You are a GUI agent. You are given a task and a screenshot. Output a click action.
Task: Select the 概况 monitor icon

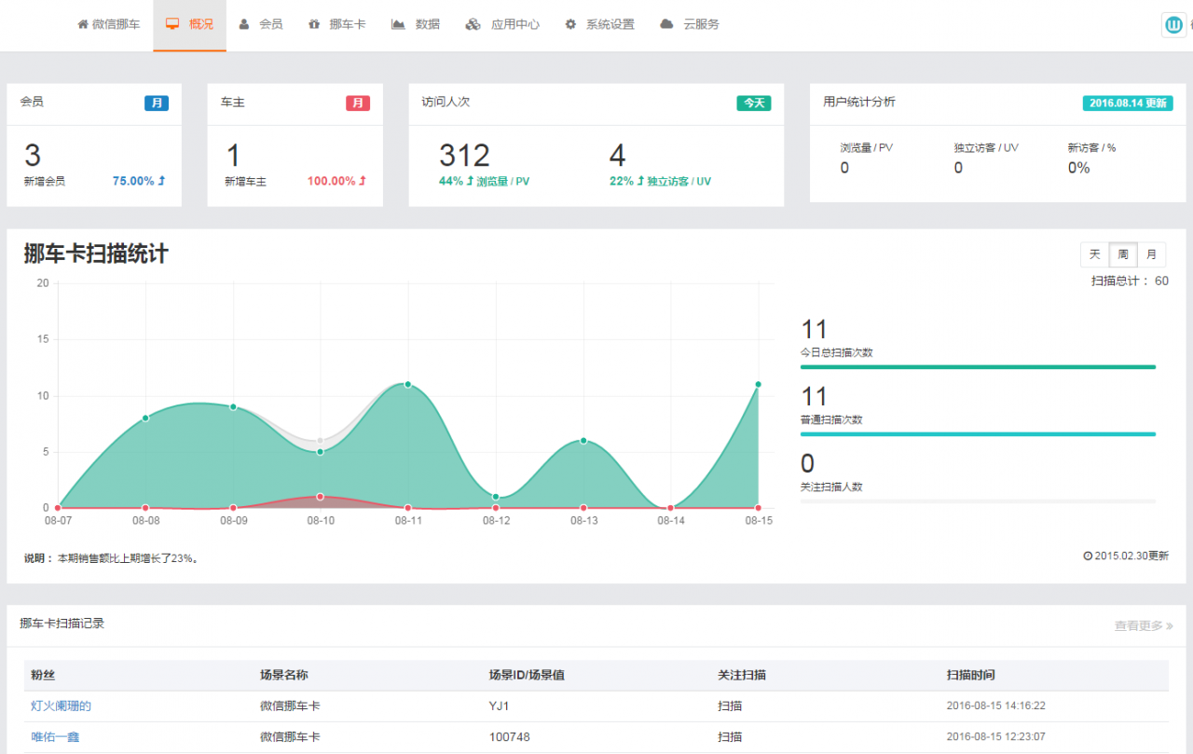(x=171, y=24)
